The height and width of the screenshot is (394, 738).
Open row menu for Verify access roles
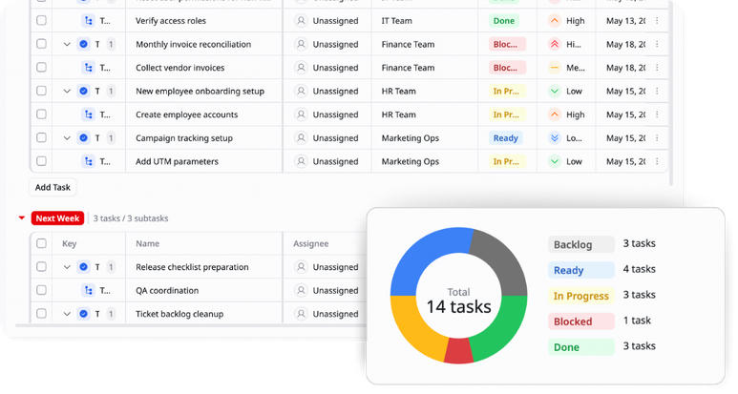(657, 21)
